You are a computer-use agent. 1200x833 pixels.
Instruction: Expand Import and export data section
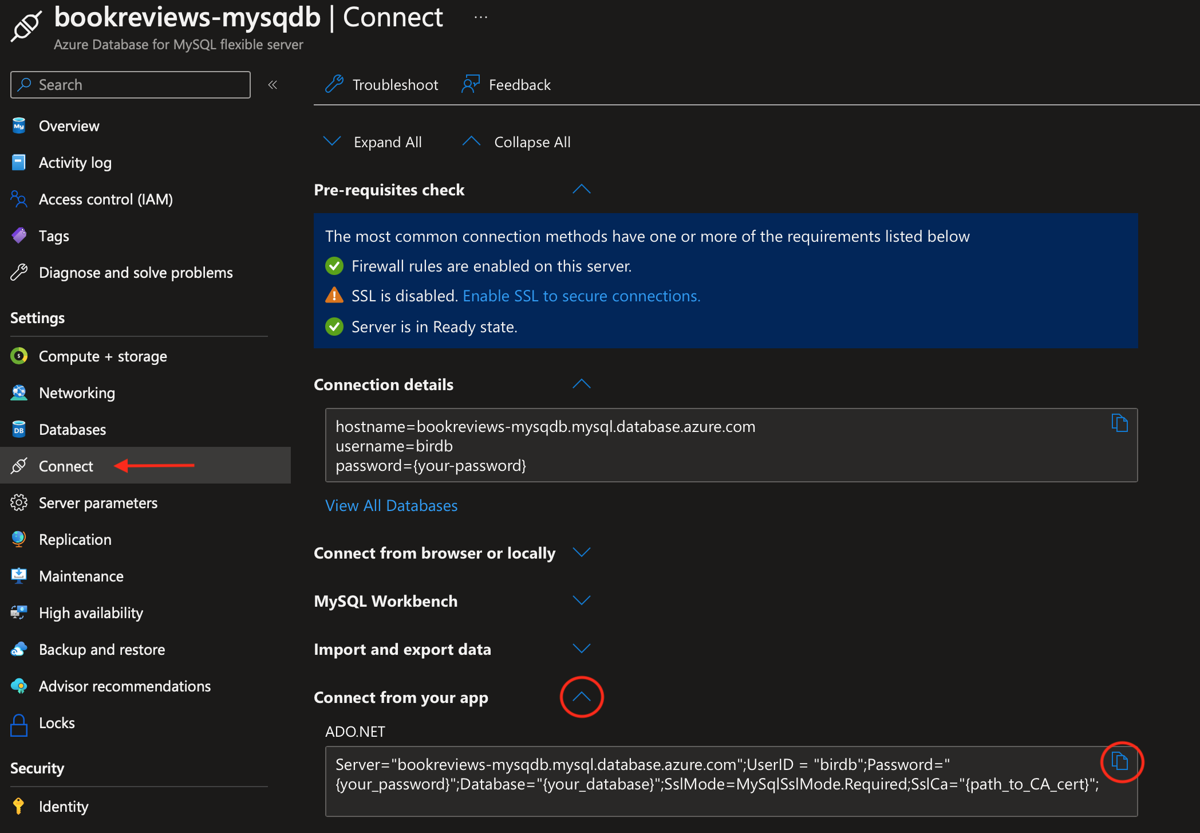pos(581,649)
